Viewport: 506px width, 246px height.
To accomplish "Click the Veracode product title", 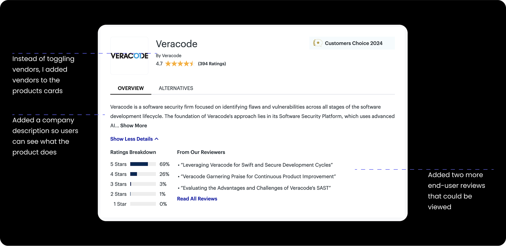I will pos(176,44).
